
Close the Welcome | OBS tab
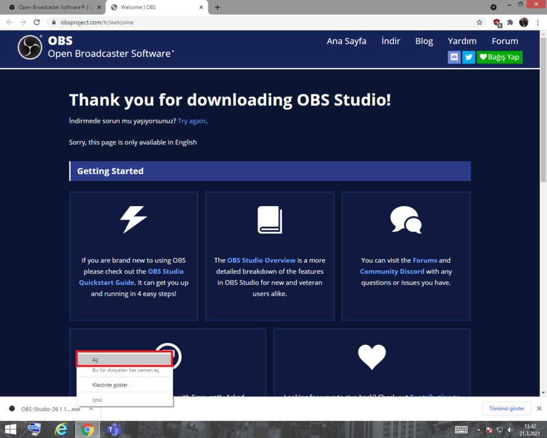coord(201,7)
